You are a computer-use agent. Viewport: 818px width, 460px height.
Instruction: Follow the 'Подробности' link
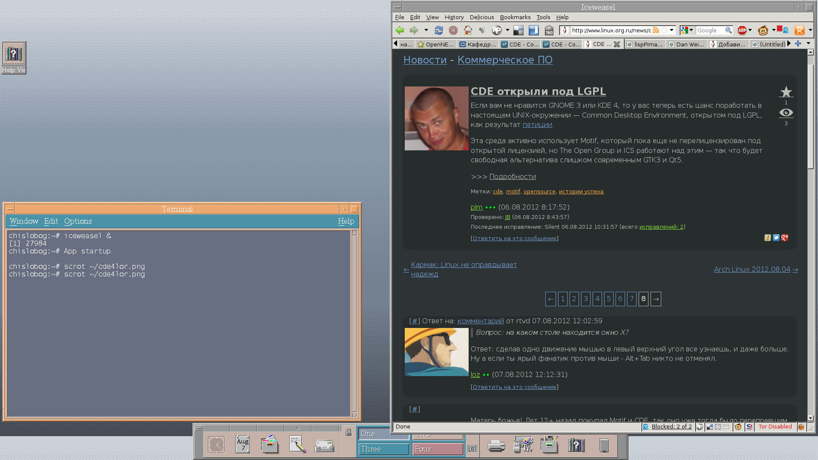pos(513,176)
